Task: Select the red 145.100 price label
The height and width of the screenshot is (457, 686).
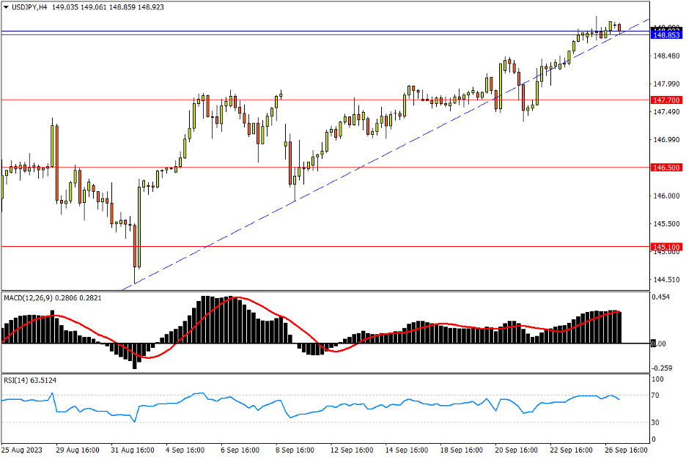Action: [666, 248]
